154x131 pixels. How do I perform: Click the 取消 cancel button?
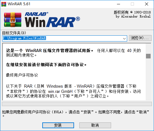tap(95, 125)
